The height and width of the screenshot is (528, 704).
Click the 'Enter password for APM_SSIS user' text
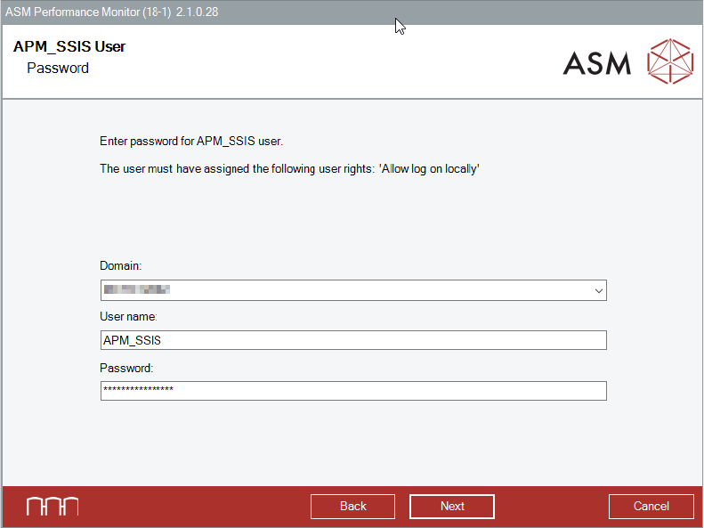pos(190,141)
